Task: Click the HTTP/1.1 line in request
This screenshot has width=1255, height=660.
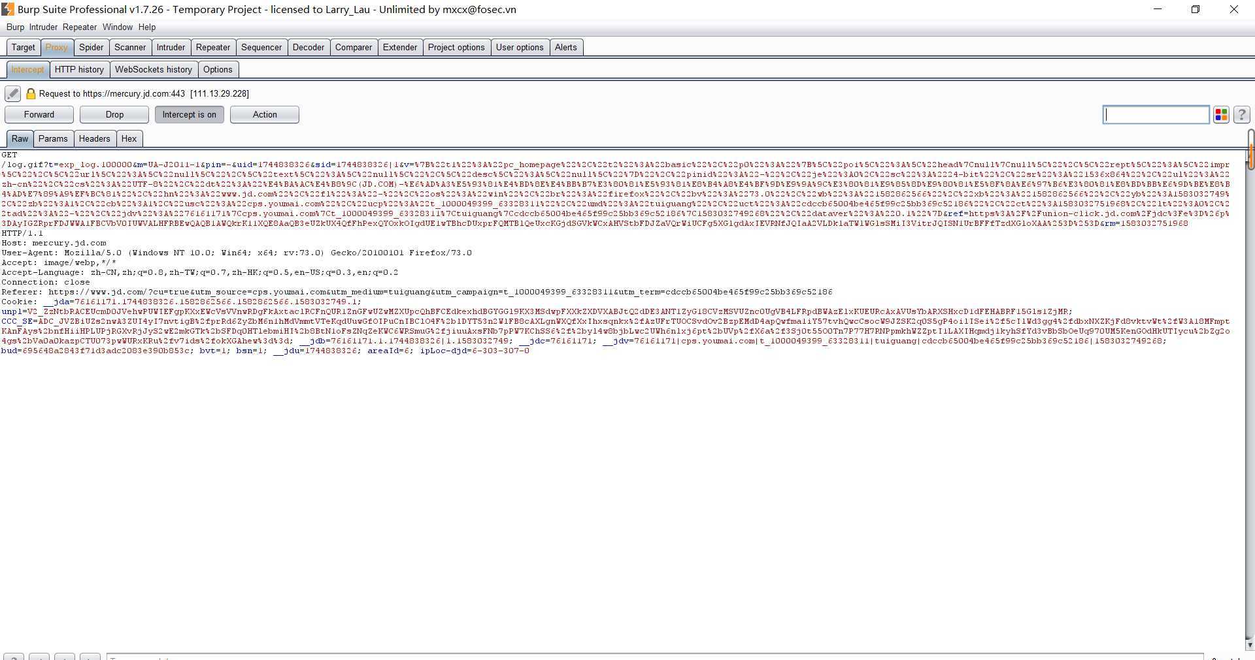Action: pyautogui.click(x=22, y=233)
